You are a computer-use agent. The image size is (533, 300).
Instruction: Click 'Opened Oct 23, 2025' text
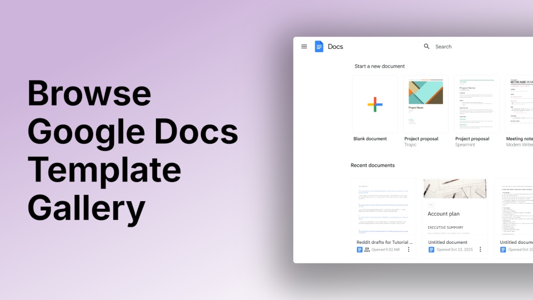click(x=455, y=249)
